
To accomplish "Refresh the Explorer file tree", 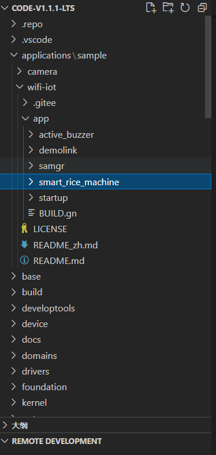I will 185,8.
